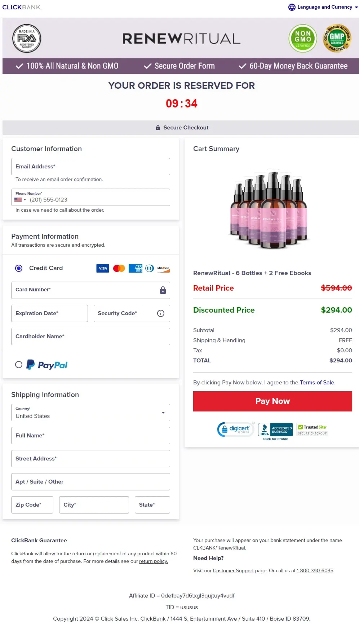Click the American Express icon
The width and height of the screenshot is (359, 626).
(x=135, y=268)
